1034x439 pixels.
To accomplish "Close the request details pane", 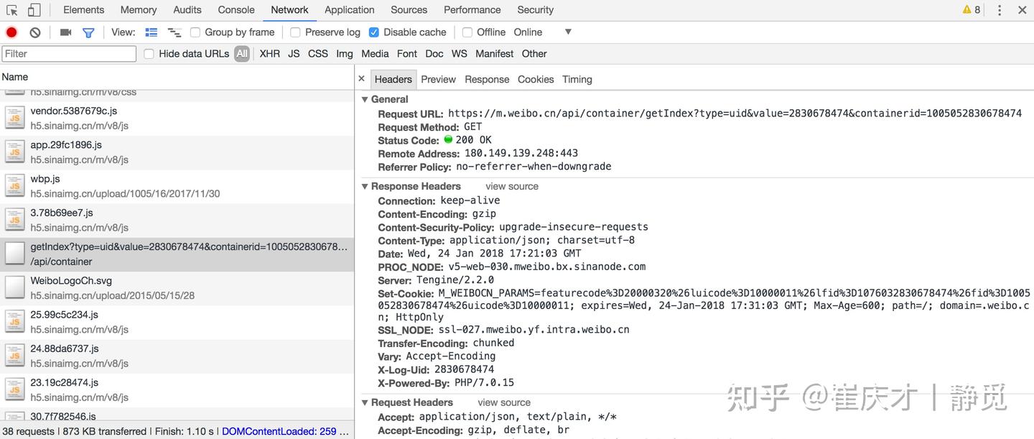I will click(361, 79).
